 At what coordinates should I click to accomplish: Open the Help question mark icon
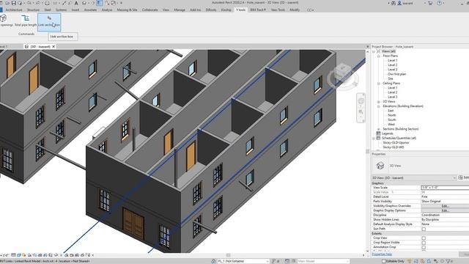[439, 3]
